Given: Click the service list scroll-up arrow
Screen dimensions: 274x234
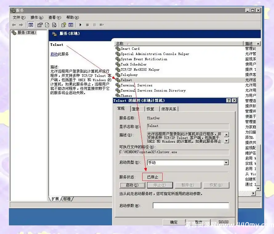Looking at the screenshot, I should point(258,43).
